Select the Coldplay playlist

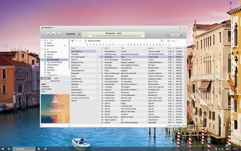50,67
